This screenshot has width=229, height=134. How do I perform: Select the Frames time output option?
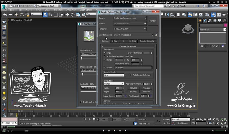tap(104, 67)
